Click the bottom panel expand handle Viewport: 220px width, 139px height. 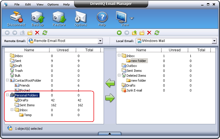pyautogui.click(x=110, y=134)
